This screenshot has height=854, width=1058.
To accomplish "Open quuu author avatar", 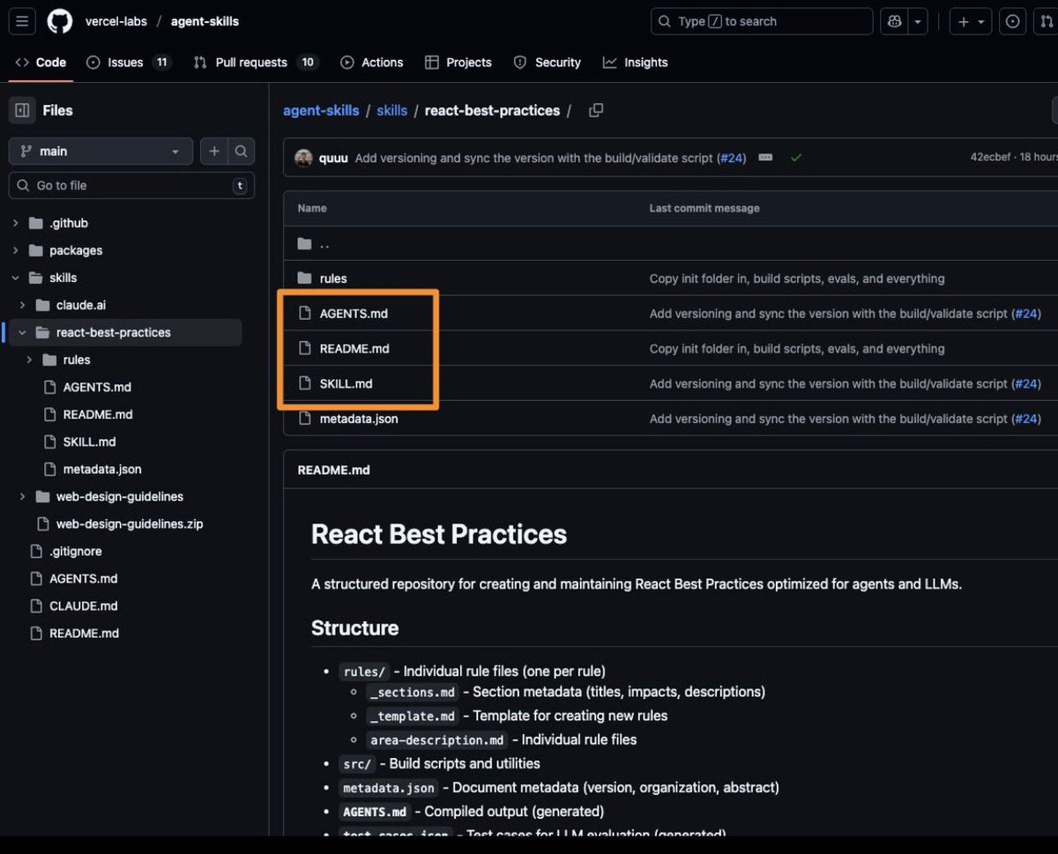I will [303, 158].
